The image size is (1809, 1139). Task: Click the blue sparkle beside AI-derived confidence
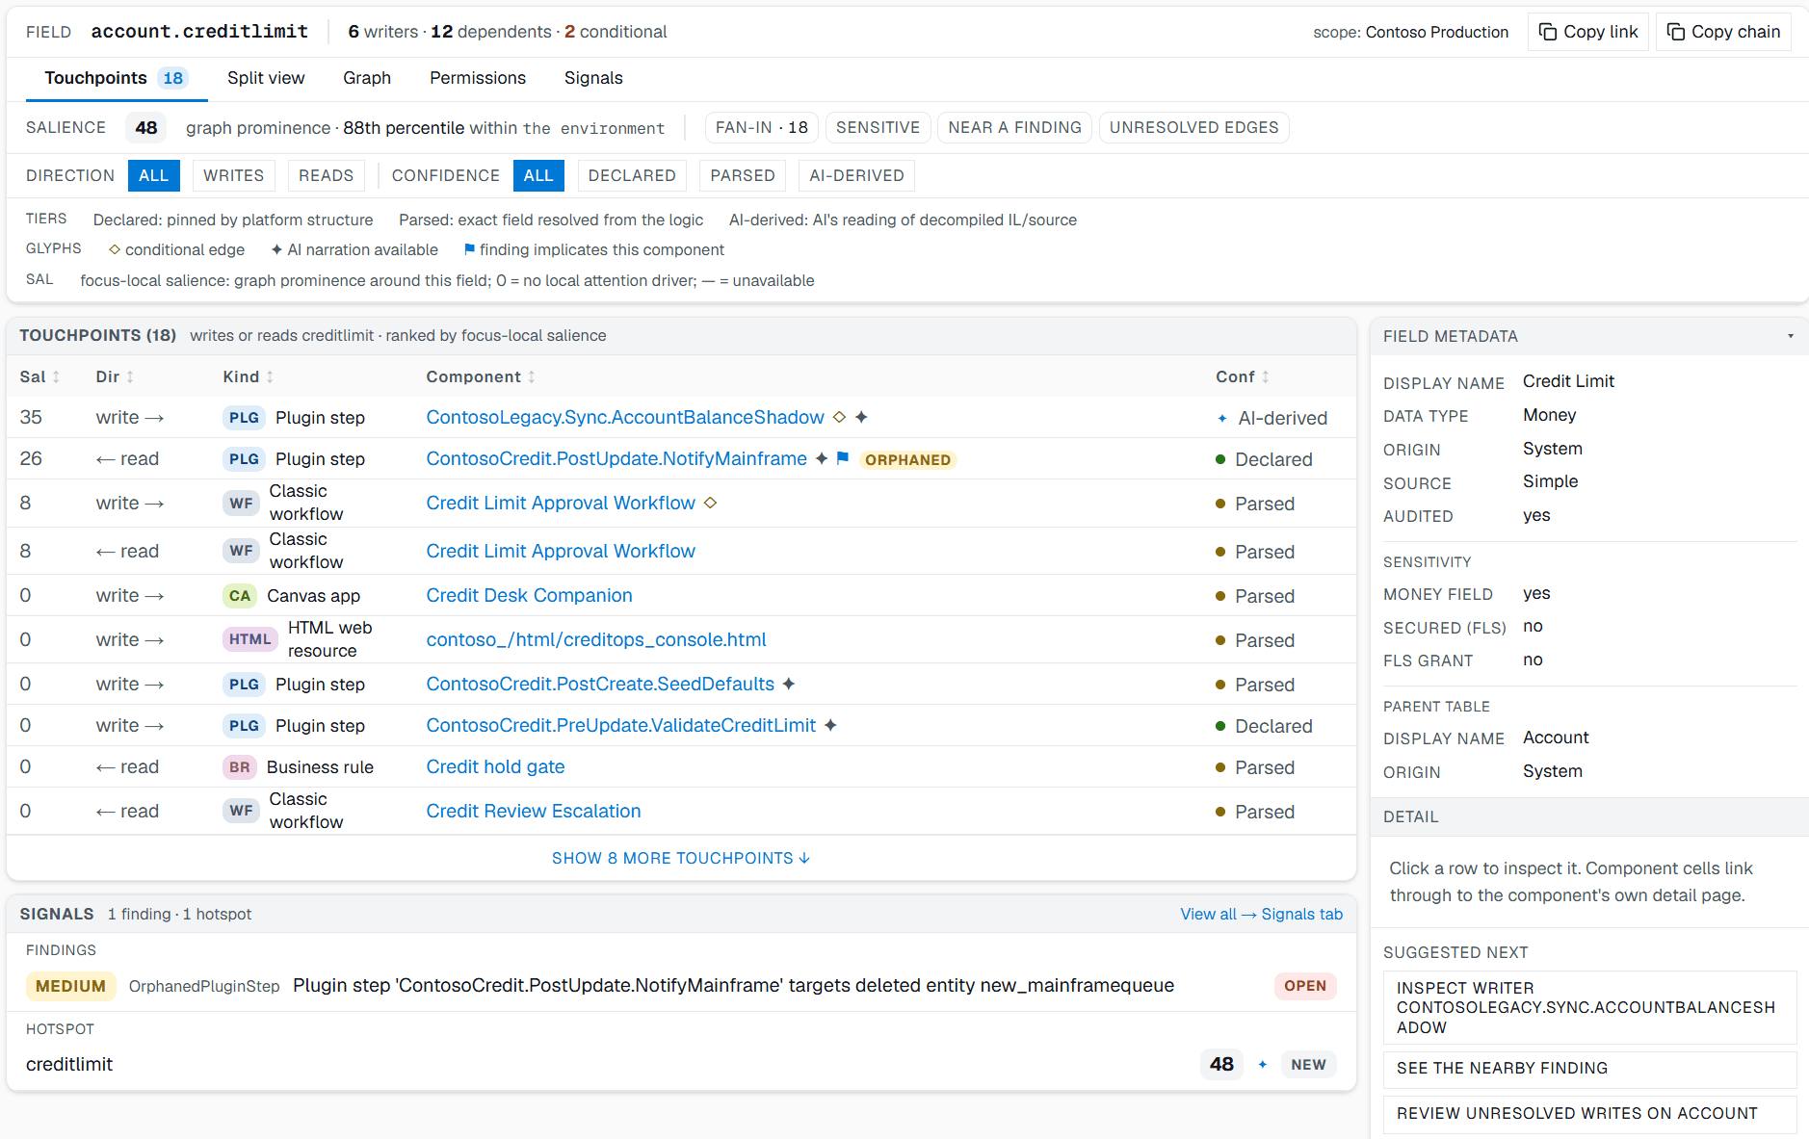point(1222,418)
